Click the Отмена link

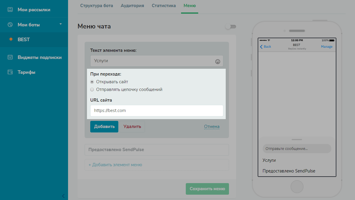coord(212,127)
